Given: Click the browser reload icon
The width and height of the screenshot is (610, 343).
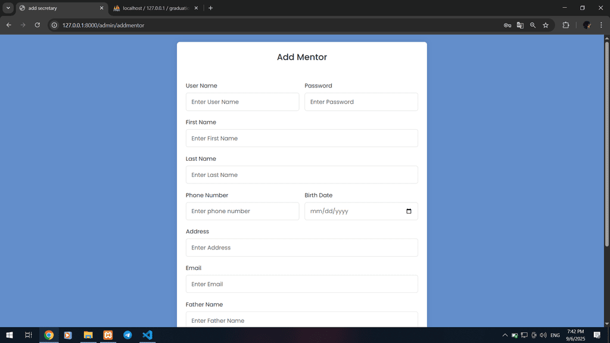Looking at the screenshot, I should click(37, 25).
